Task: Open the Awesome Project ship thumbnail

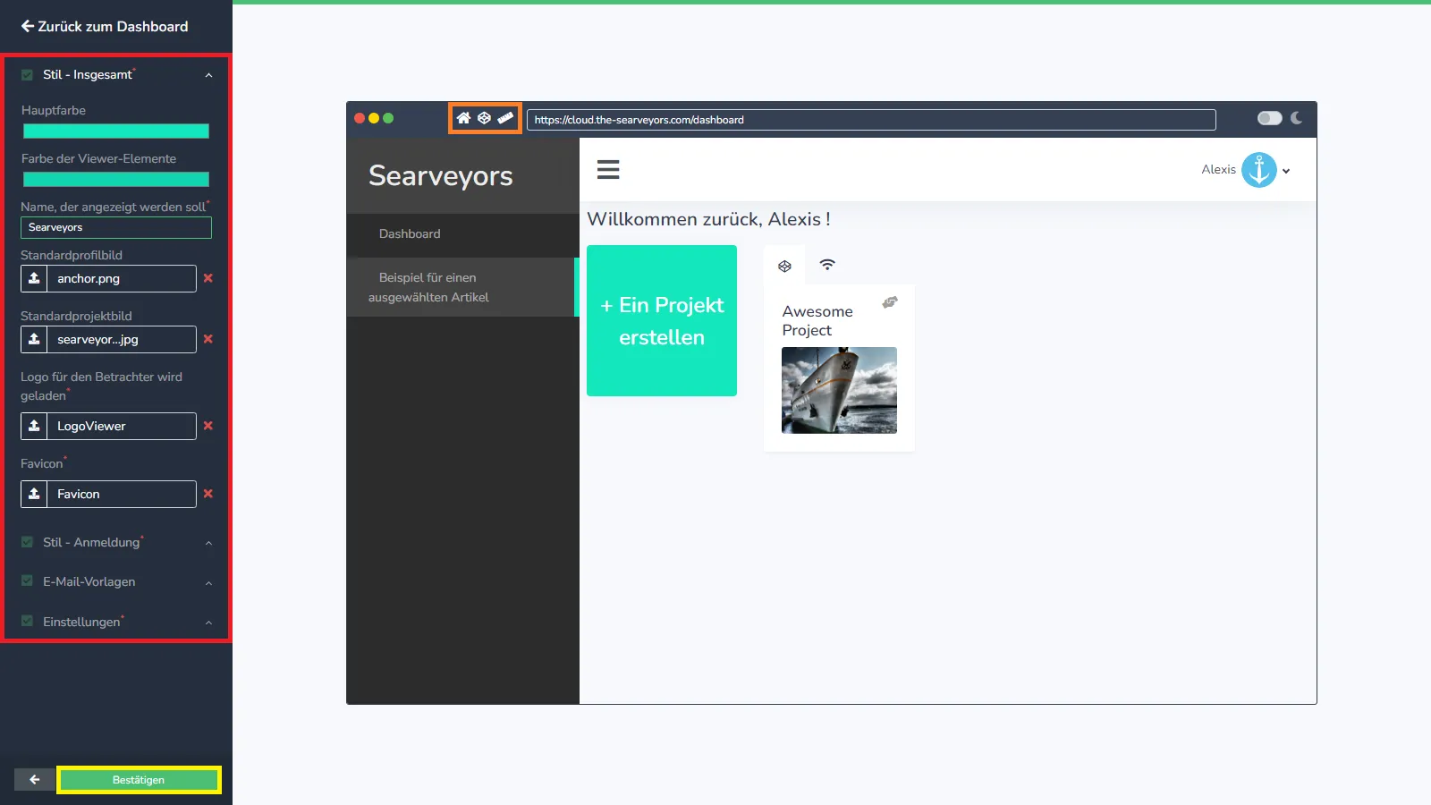Action: coord(839,390)
